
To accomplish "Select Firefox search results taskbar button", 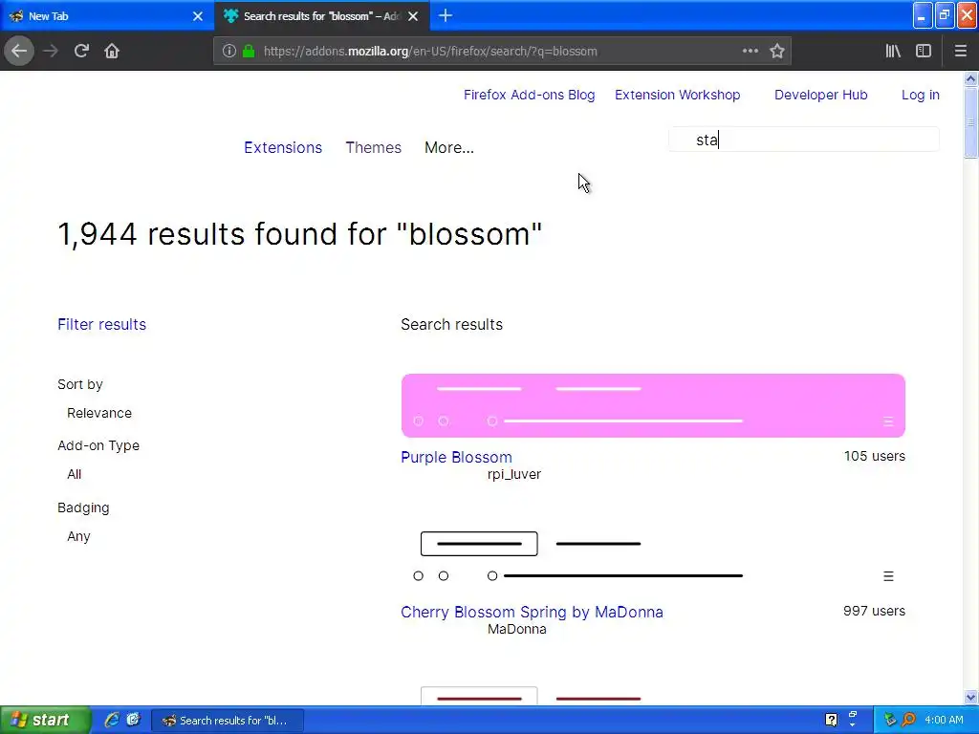I will click(228, 721).
